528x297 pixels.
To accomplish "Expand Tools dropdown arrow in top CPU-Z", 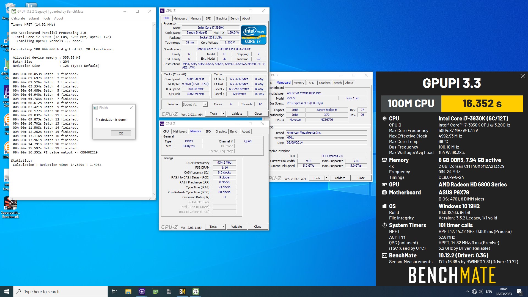I will 223,114.
